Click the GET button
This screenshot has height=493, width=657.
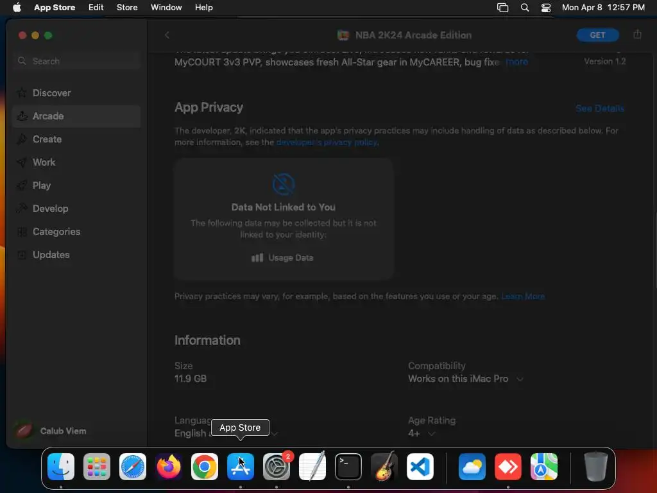coord(597,35)
